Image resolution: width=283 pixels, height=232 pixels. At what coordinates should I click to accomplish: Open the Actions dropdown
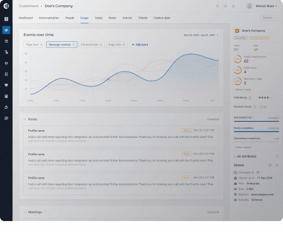tap(269, 18)
